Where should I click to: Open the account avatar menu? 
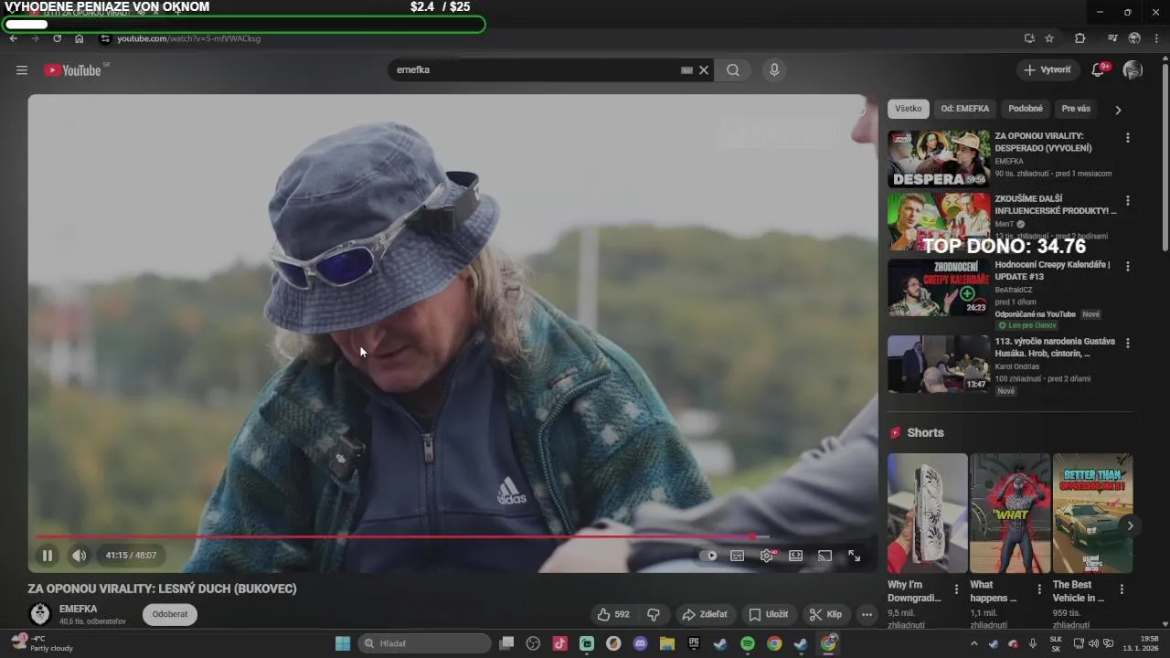point(1133,70)
